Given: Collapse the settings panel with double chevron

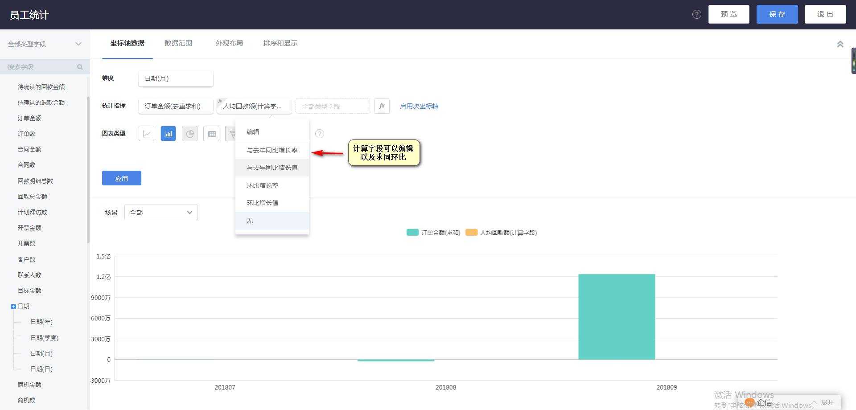Looking at the screenshot, I should tap(840, 44).
